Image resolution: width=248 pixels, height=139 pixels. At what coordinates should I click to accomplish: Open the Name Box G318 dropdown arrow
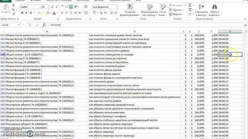click(x=19, y=25)
